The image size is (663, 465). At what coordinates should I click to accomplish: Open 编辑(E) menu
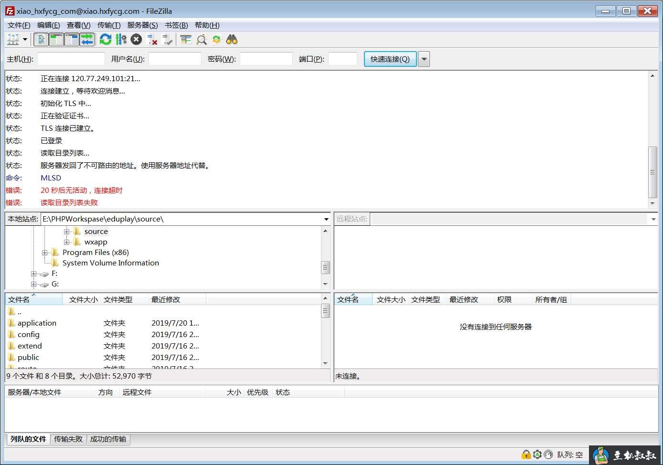[x=48, y=25]
